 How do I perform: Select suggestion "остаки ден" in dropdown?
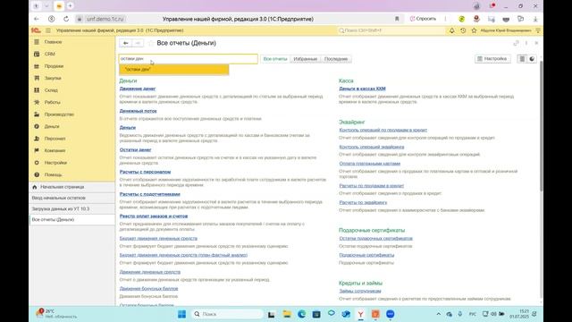point(174,70)
